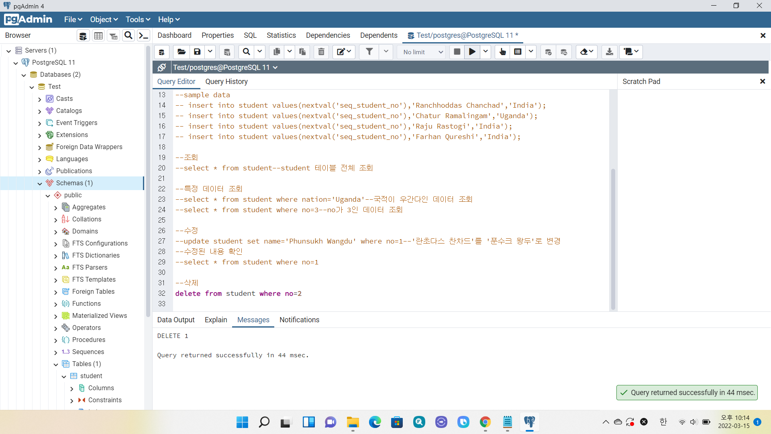Image resolution: width=771 pixels, height=434 pixels.
Task: Switch to the Data Output tab
Action: [x=176, y=320]
